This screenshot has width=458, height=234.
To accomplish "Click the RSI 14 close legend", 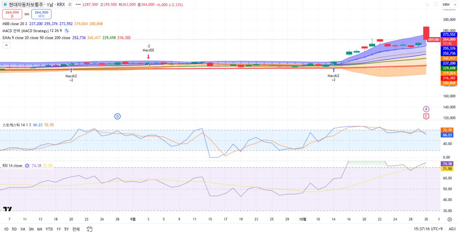I will point(12,165).
